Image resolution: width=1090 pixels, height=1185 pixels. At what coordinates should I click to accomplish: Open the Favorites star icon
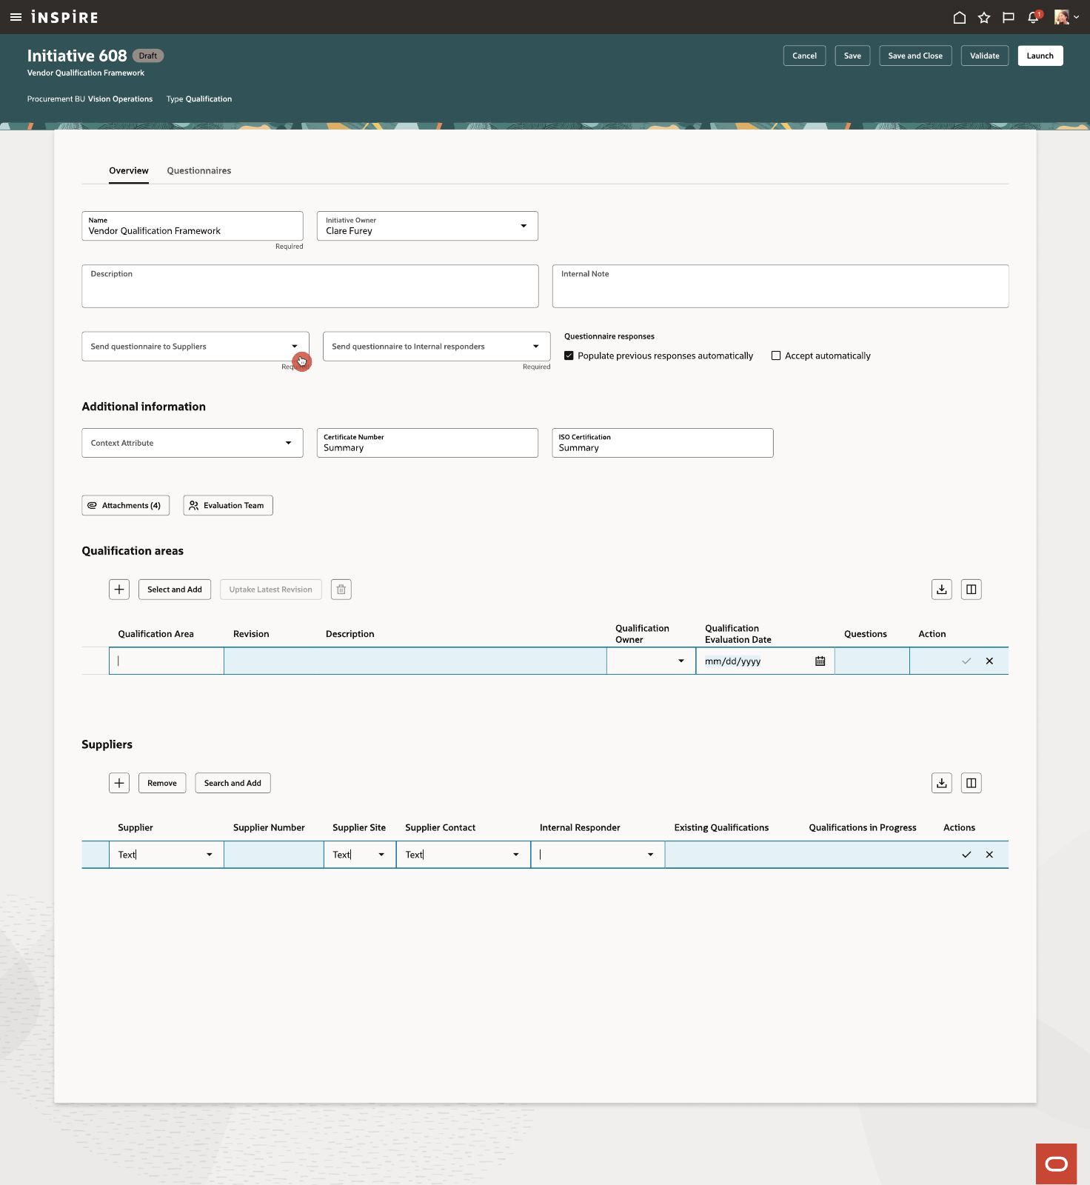[x=984, y=18]
